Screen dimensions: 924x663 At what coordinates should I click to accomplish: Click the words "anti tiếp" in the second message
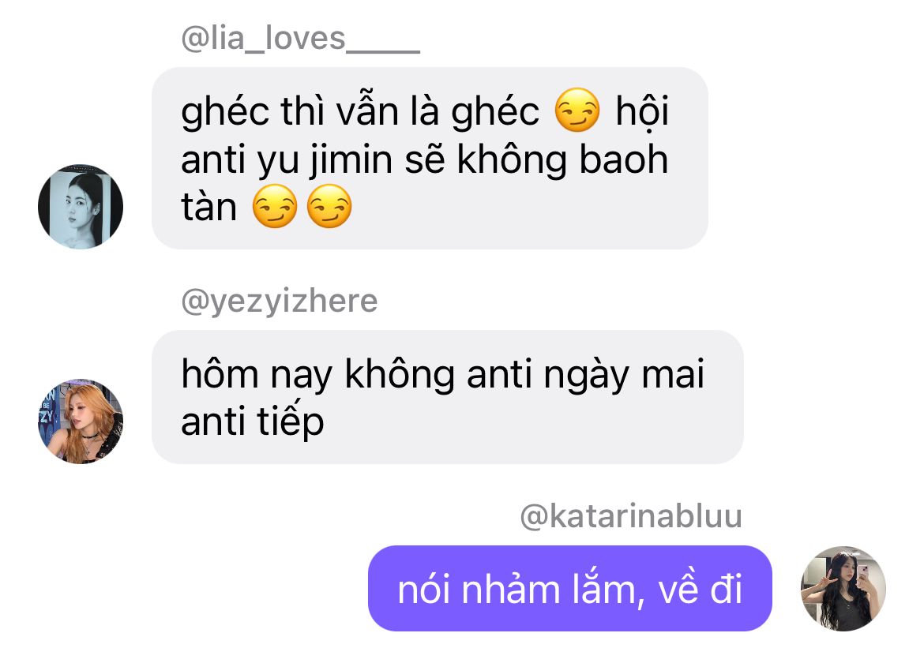coord(252,421)
